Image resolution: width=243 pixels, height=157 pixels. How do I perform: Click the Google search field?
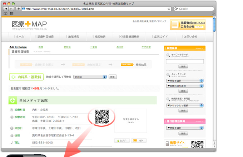pos(194,9)
